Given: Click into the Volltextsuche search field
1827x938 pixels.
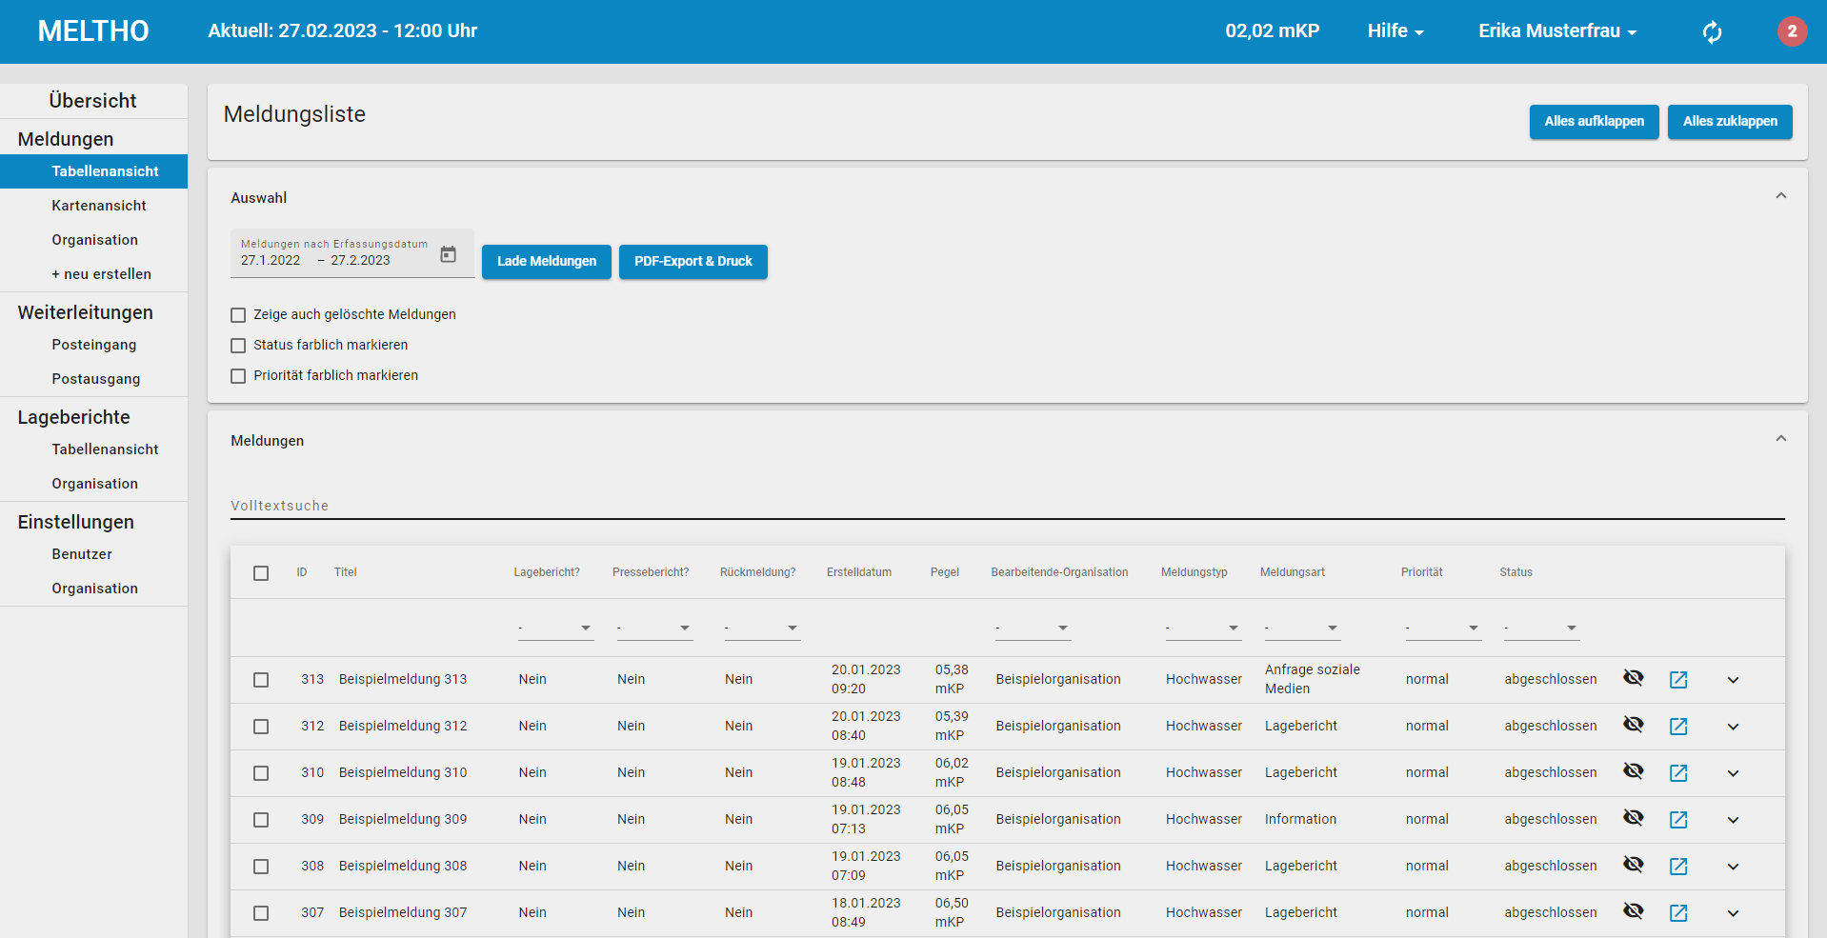Looking at the screenshot, I should pyautogui.click(x=1007, y=506).
